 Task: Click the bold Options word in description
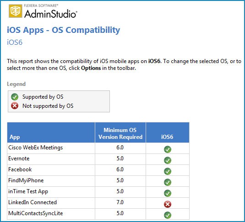pyautogui.click(x=91, y=68)
